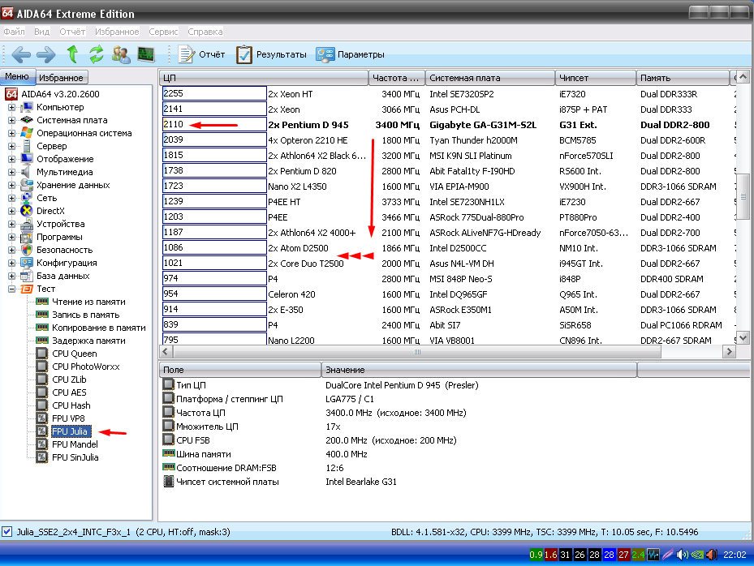This screenshot has width=754, height=566.
Task: Open Параметры from the toolbar
Action: [350, 54]
